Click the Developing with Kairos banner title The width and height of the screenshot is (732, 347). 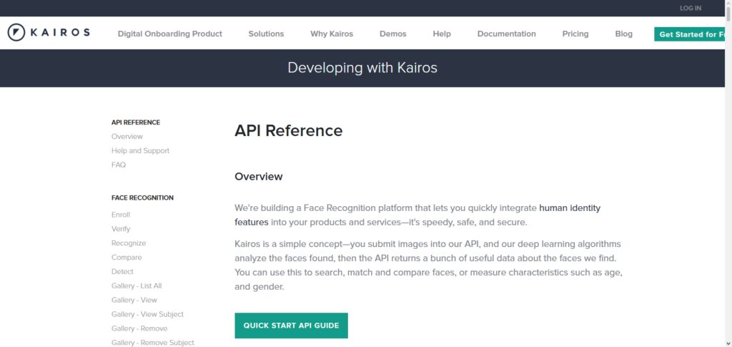(x=362, y=68)
